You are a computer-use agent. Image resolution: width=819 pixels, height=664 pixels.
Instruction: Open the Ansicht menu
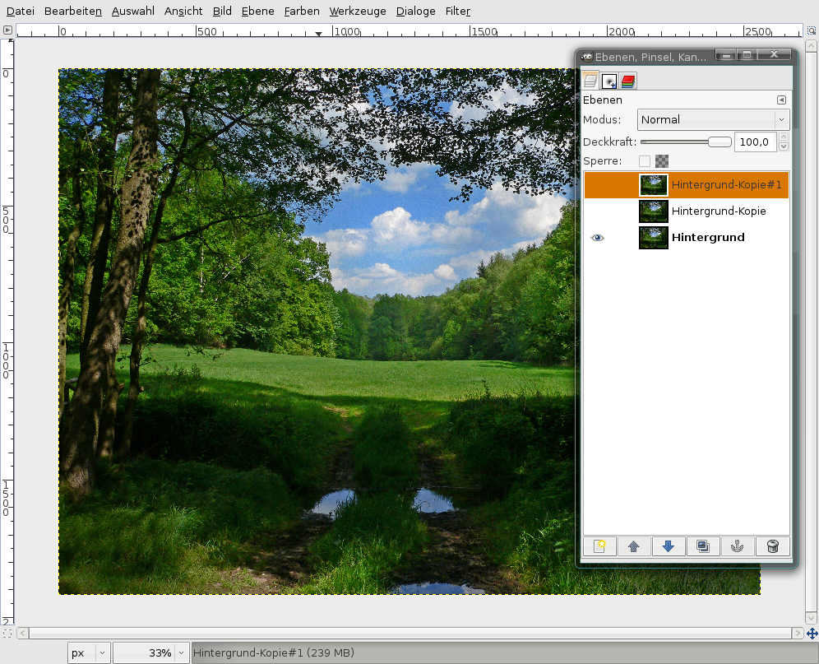pyautogui.click(x=183, y=11)
